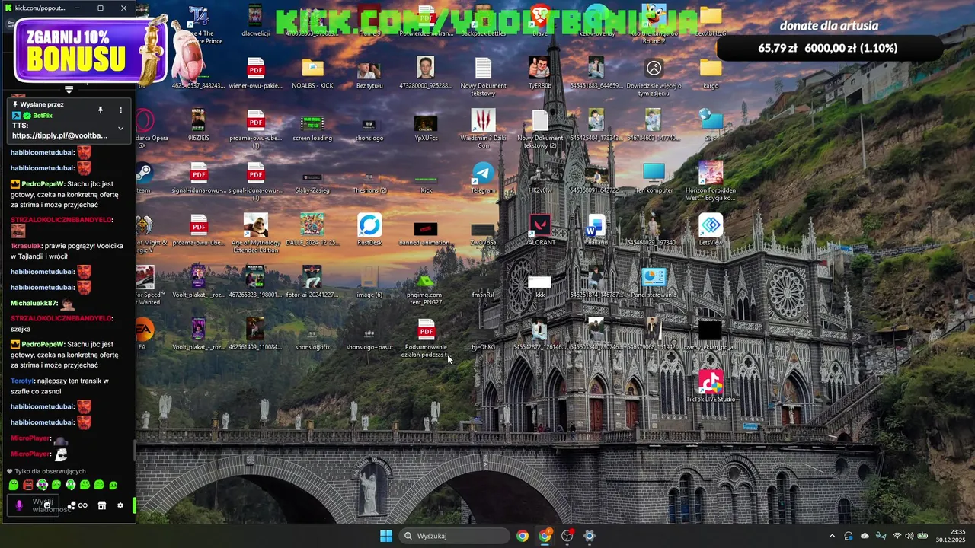Select the czarny ekran jpg thumbnail
The width and height of the screenshot is (975, 548).
point(710,335)
